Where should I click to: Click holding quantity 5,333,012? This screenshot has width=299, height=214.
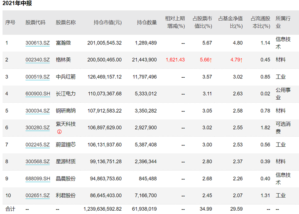146,93
